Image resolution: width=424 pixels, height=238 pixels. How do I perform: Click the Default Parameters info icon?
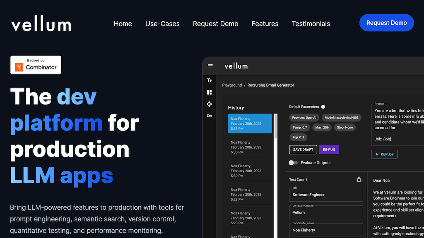[x=323, y=107]
